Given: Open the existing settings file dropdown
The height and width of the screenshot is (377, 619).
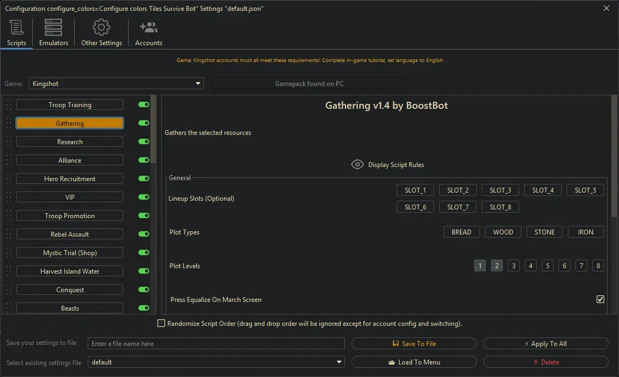Looking at the screenshot, I should click(216, 362).
